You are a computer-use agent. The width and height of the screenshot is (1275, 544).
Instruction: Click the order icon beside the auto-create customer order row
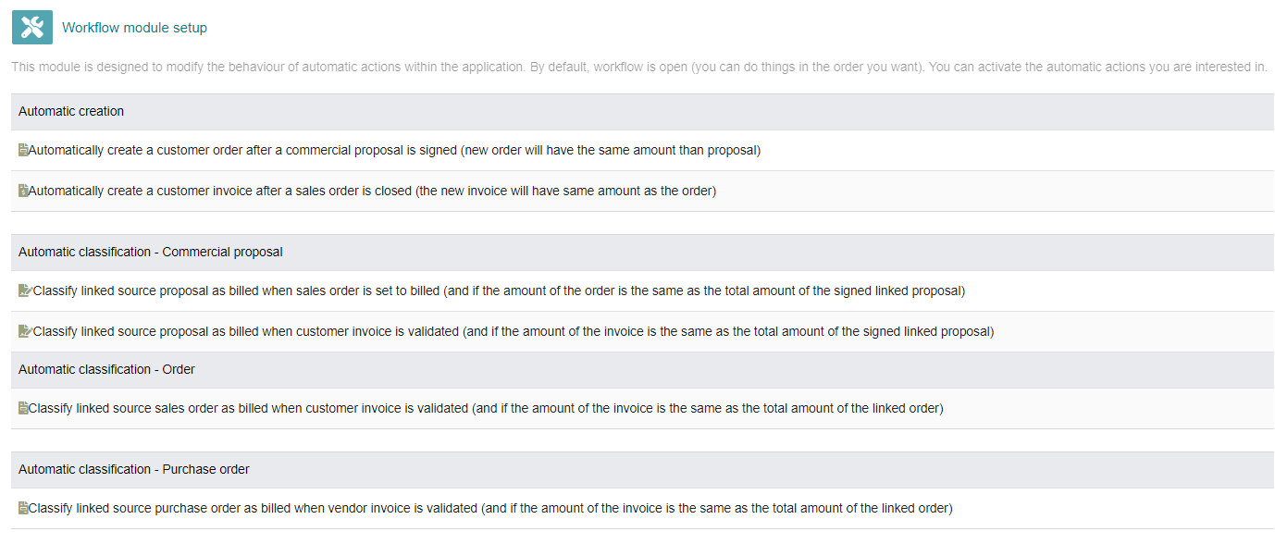(x=23, y=150)
